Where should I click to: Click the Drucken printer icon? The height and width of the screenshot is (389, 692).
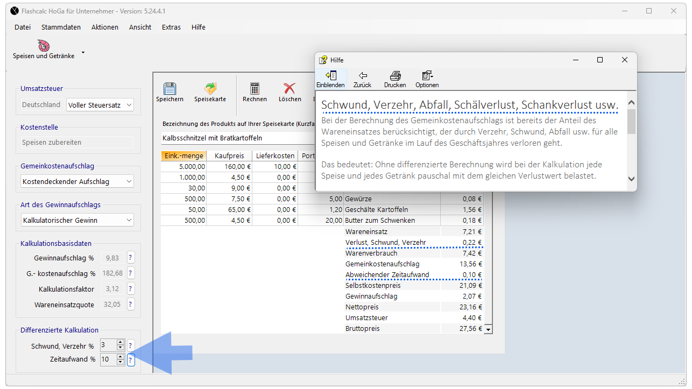pyautogui.click(x=395, y=76)
